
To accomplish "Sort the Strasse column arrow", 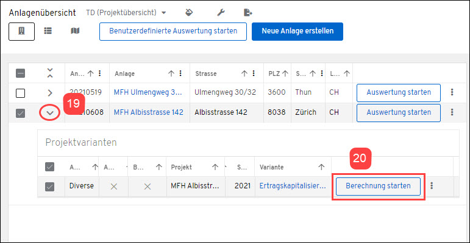I will pos(244,74).
